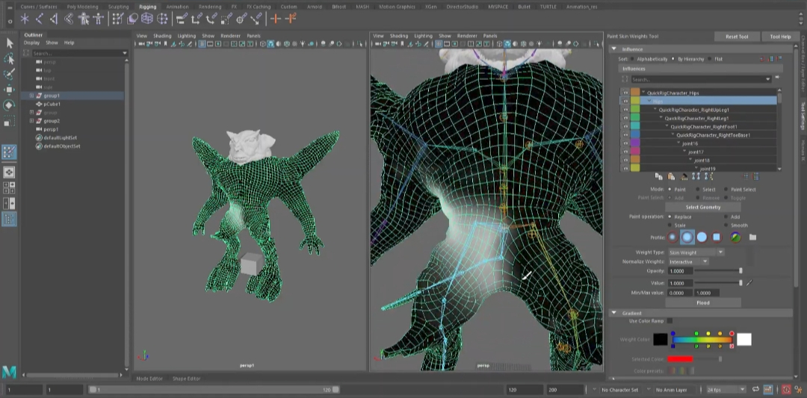Browse brush profile folder icon
Viewport: 807px width, 398px height.
[752, 237]
